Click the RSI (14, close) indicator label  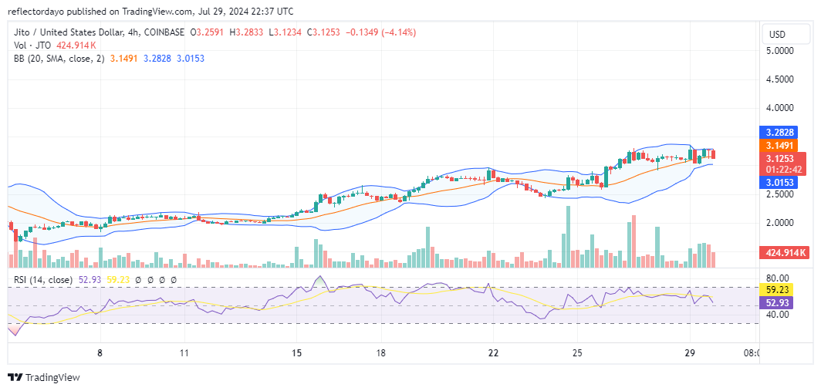coord(43,280)
